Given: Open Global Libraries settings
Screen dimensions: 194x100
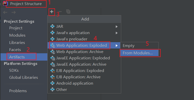Looking at the screenshot, I should (x=23, y=78).
